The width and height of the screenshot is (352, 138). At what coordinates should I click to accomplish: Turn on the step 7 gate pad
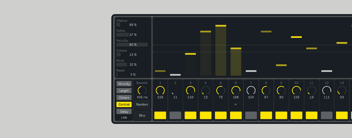coord(251,115)
